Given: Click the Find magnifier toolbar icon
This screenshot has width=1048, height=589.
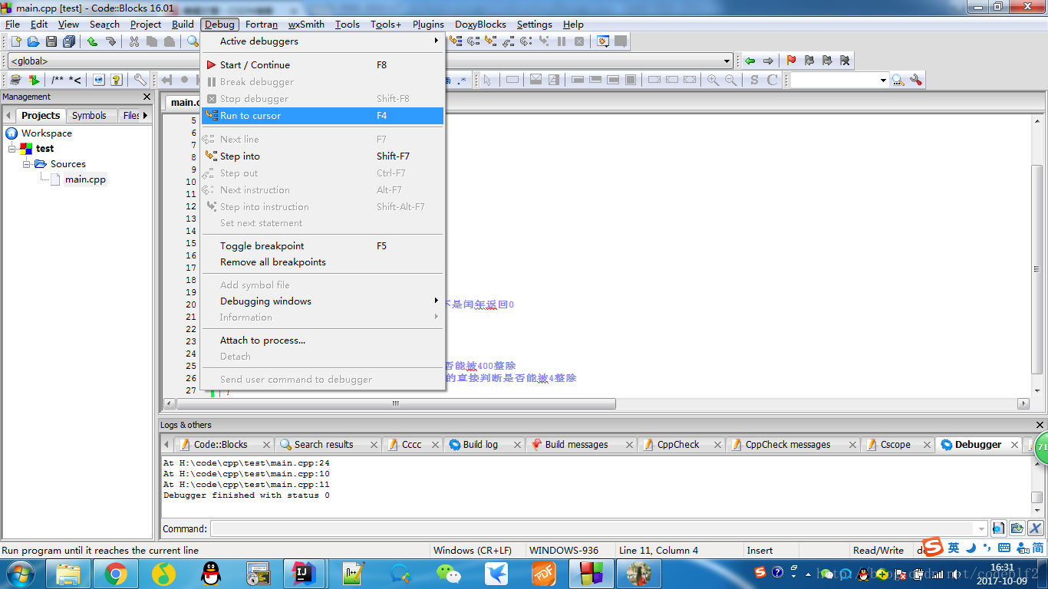Looking at the screenshot, I should [193, 41].
